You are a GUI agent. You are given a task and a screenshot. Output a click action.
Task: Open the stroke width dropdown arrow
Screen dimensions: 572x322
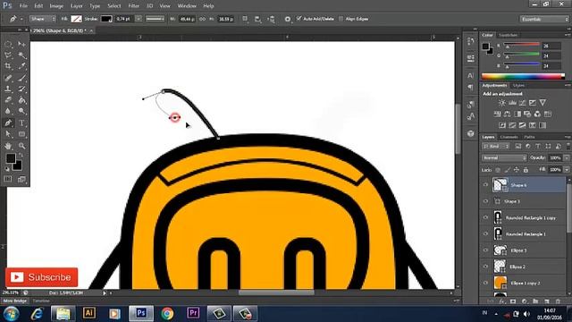139,19
